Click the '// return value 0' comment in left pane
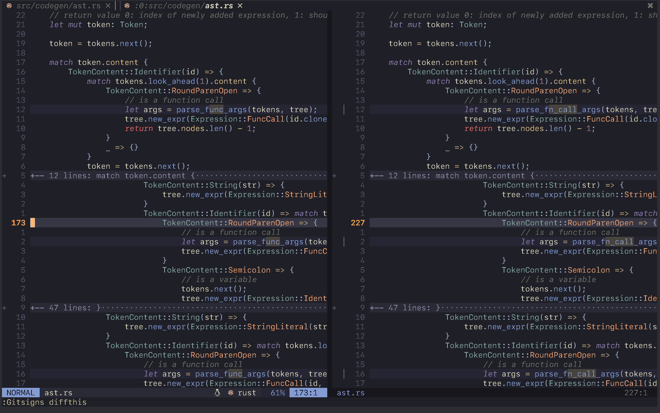The width and height of the screenshot is (660, 413). 188,15
